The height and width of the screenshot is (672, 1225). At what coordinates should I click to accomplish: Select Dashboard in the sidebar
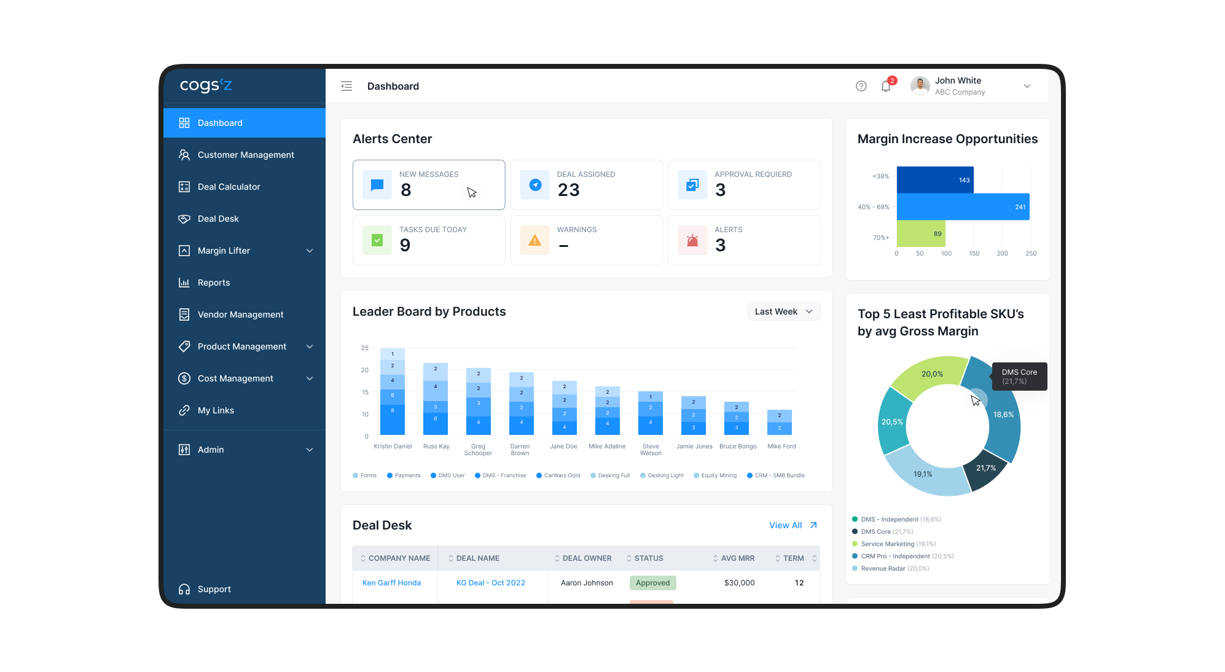219,122
